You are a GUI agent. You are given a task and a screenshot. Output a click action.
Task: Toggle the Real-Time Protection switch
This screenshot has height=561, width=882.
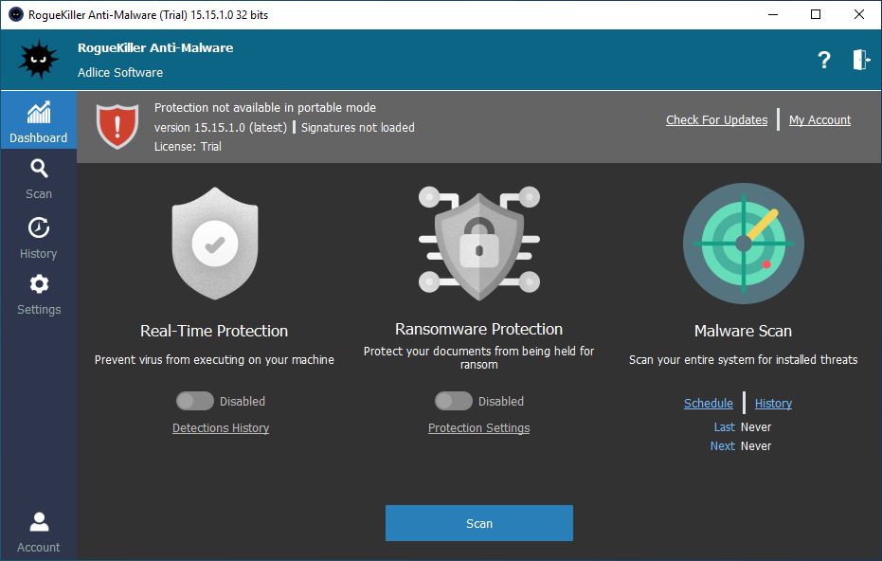coord(194,401)
